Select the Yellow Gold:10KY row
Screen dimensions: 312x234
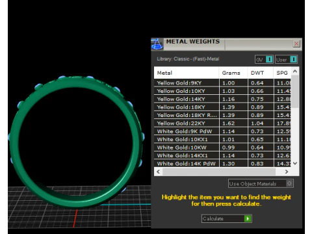click(x=222, y=91)
